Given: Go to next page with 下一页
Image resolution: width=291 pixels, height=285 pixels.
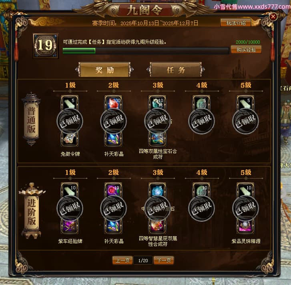Looking at the screenshot, I should (x=164, y=260).
